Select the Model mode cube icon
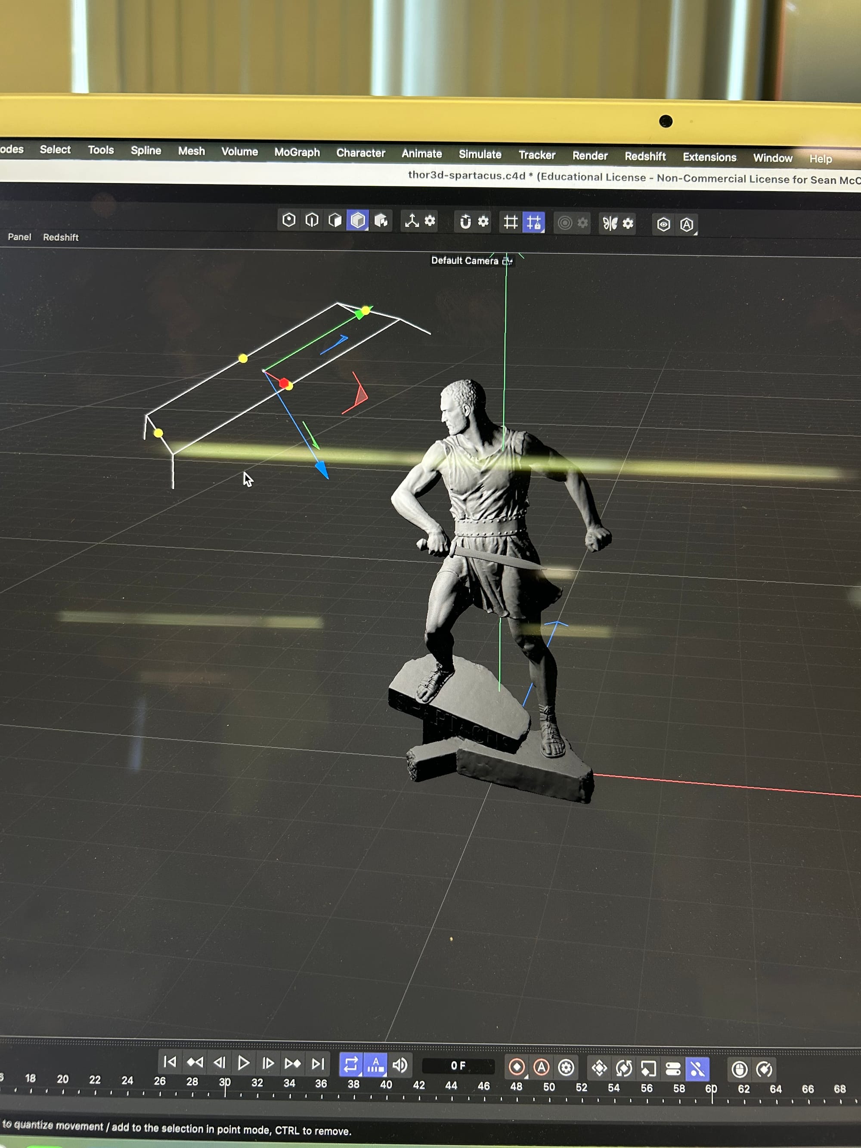861x1148 pixels. pyautogui.click(x=358, y=221)
